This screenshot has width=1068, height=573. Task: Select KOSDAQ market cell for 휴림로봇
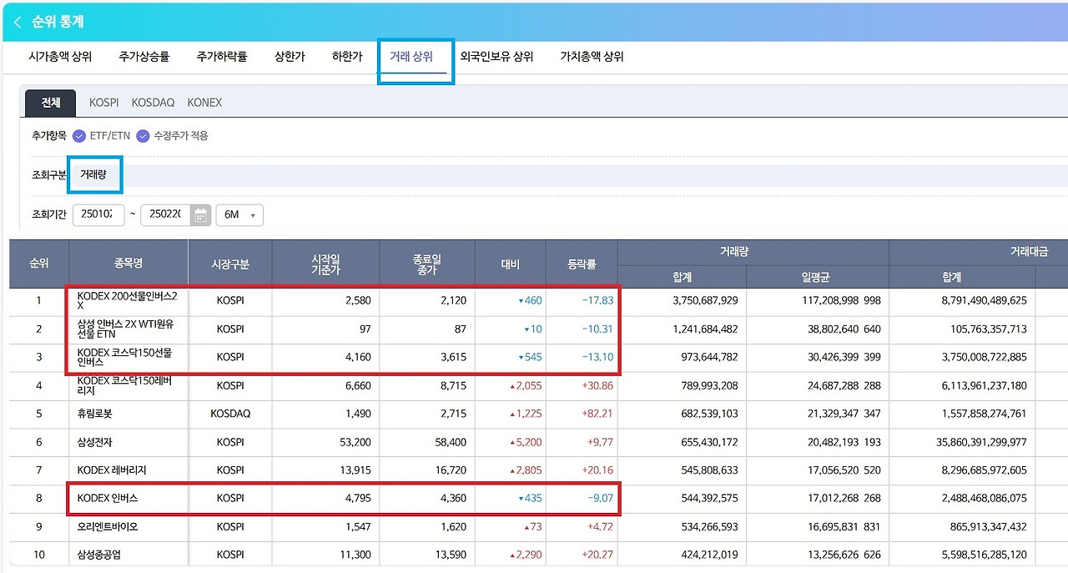[x=230, y=414]
